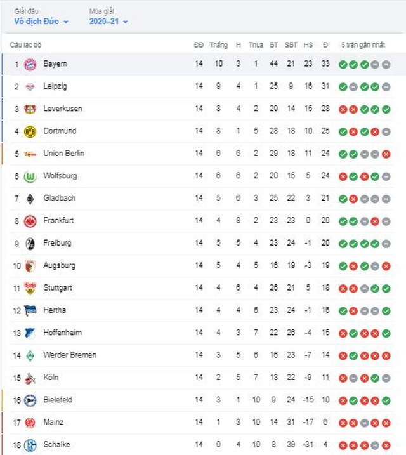
Task: Click the Hoffenheim club crest
Action: pyautogui.click(x=30, y=333)
